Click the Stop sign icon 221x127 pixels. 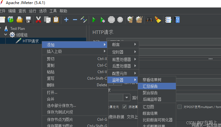(x=111, y=20)
